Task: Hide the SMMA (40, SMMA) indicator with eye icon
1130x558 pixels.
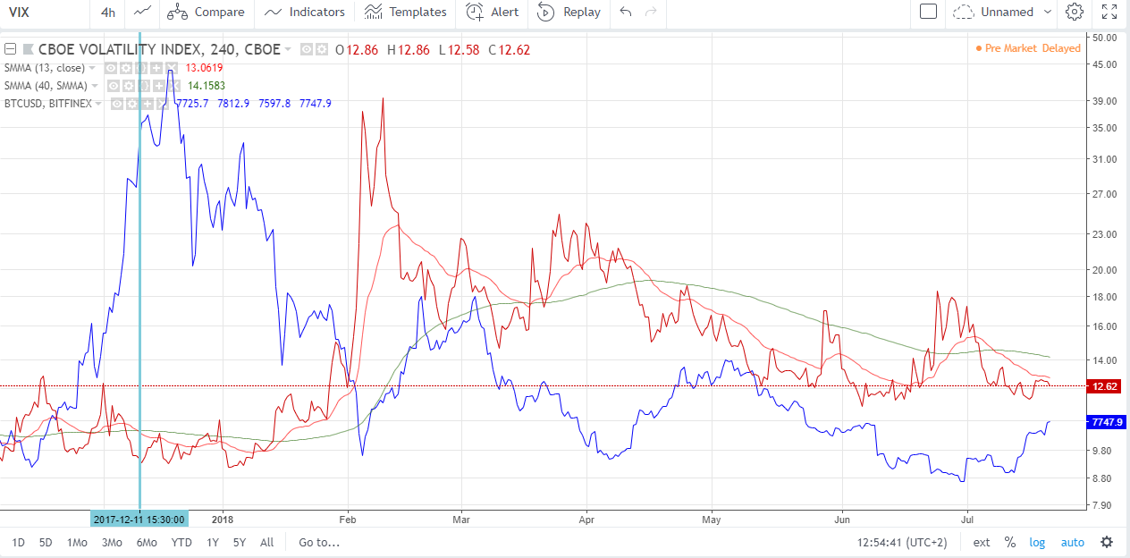Action: 114,86
